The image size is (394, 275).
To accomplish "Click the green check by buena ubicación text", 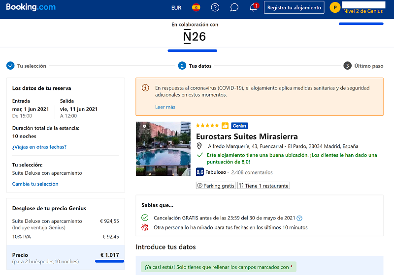I will [x=200, y=155].
